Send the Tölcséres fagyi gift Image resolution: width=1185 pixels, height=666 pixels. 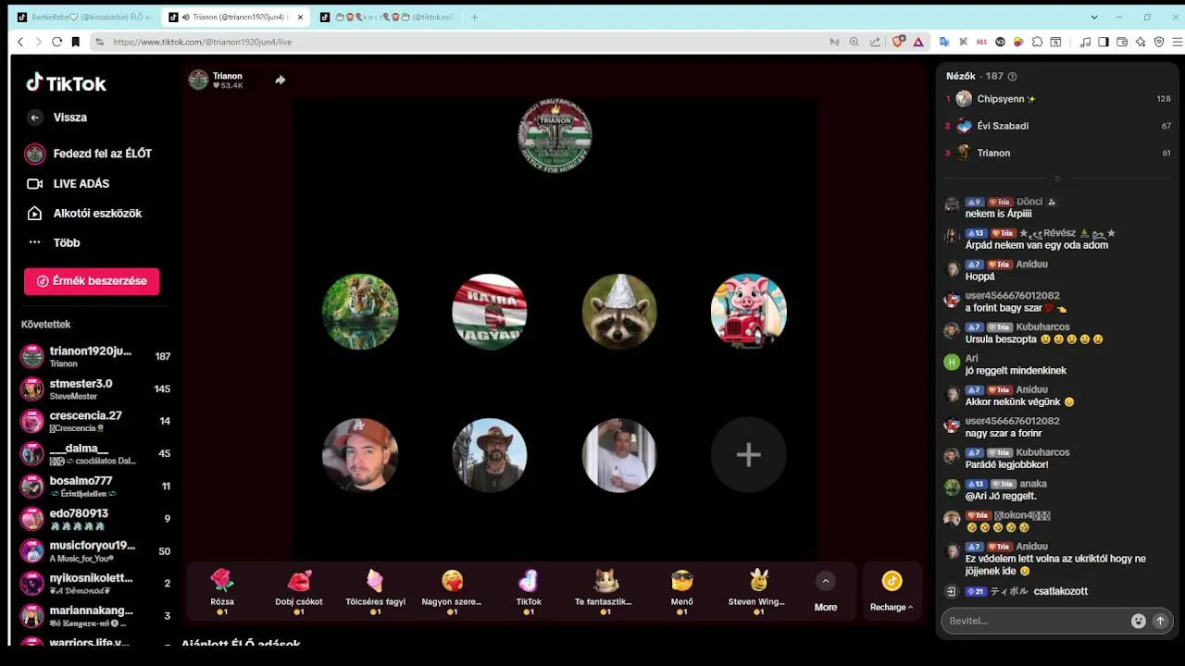click(375, 591)
